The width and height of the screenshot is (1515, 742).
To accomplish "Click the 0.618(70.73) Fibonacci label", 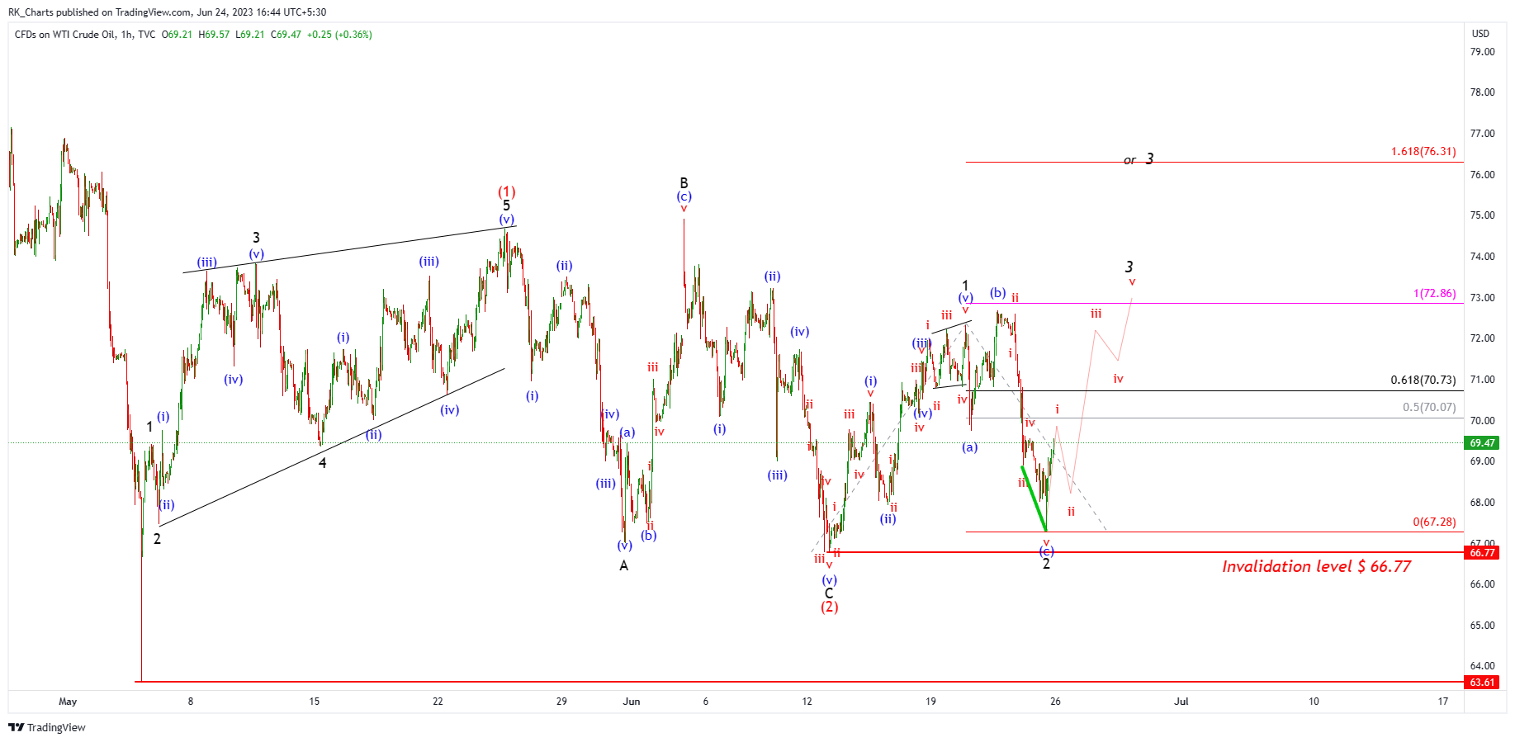I will (1423, 380).
